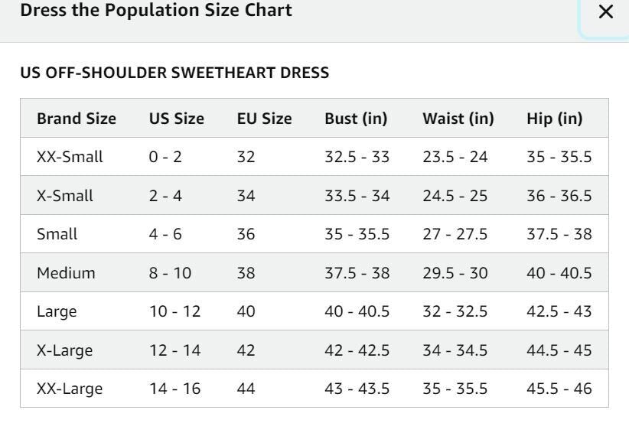Select the Small brand size row

(314, 234)
